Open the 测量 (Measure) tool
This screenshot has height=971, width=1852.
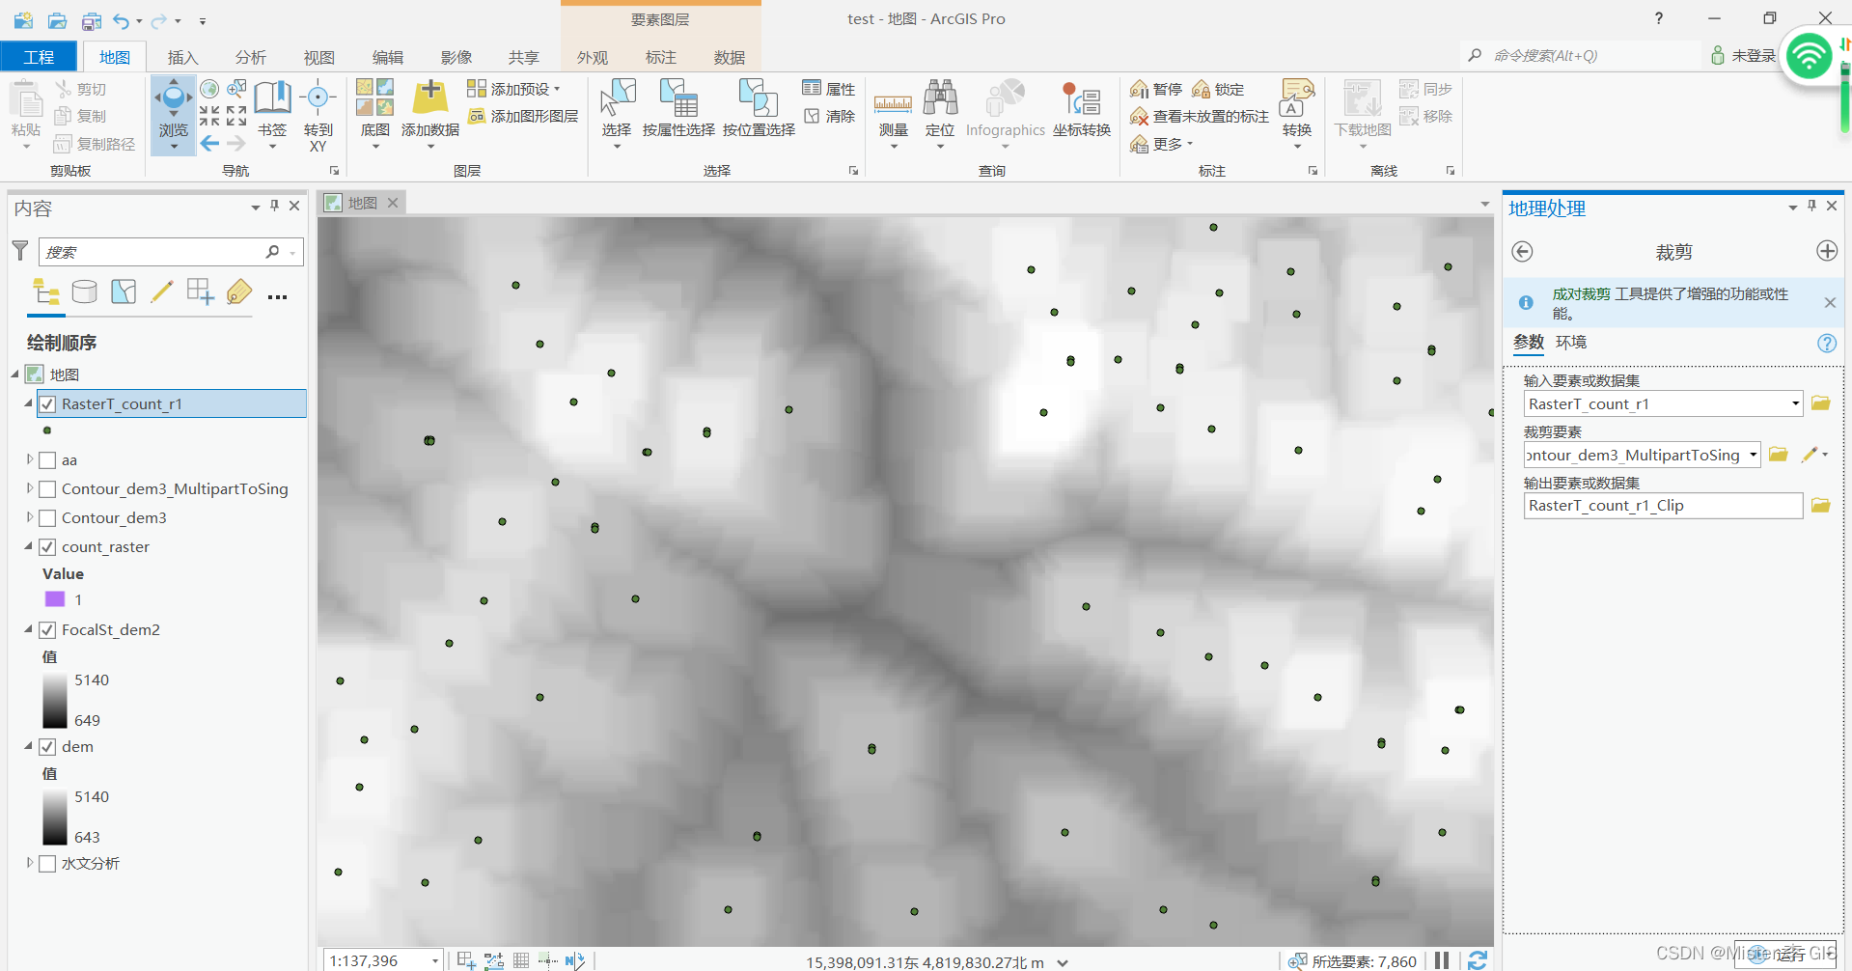tap(893, 106)
